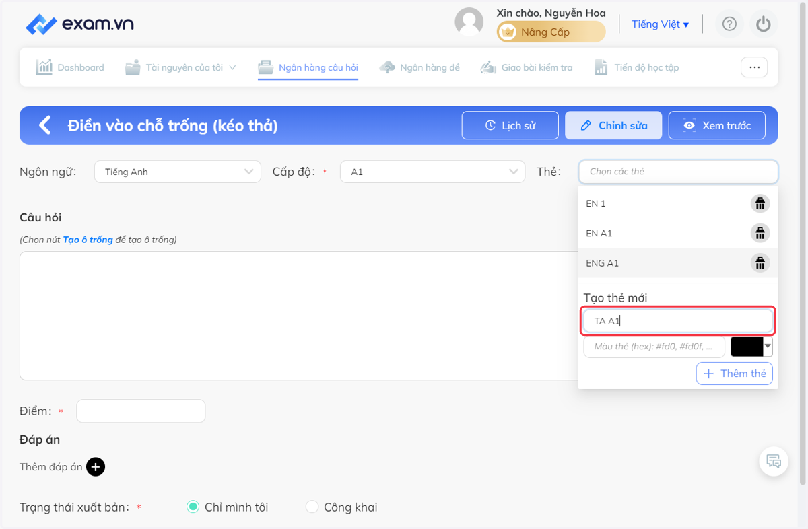
Task: Open the three-dot more menu button
Action: pos(754,67)
